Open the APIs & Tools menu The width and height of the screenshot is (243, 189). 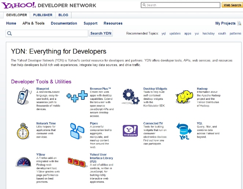pos(33,23)
